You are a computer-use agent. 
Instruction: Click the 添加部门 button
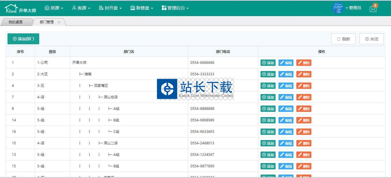pos(23,39)
